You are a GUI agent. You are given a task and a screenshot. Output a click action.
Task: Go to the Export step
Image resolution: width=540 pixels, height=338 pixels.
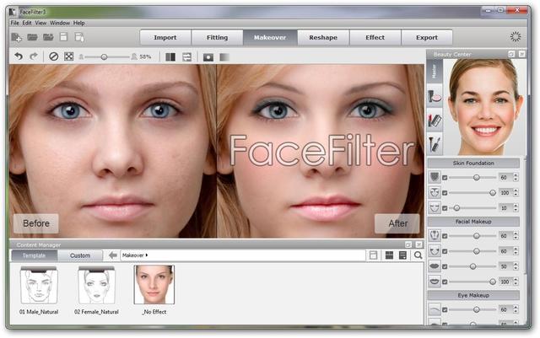(x=427, y=37)
